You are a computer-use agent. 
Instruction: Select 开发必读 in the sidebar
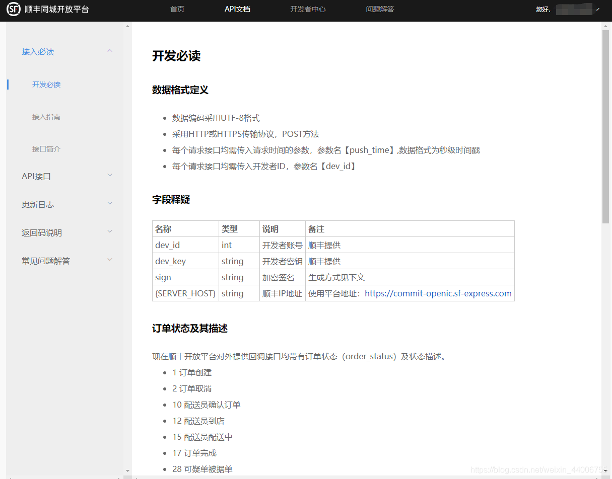[x=46, y=85]
